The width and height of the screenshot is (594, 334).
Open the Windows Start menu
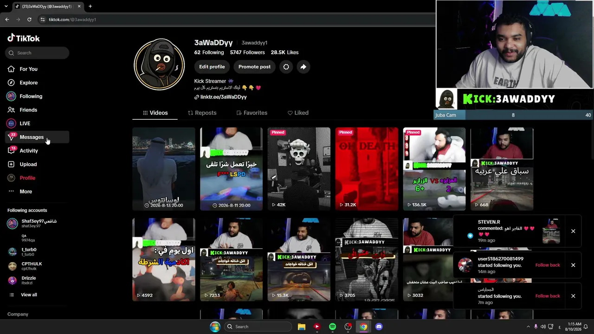215,327
